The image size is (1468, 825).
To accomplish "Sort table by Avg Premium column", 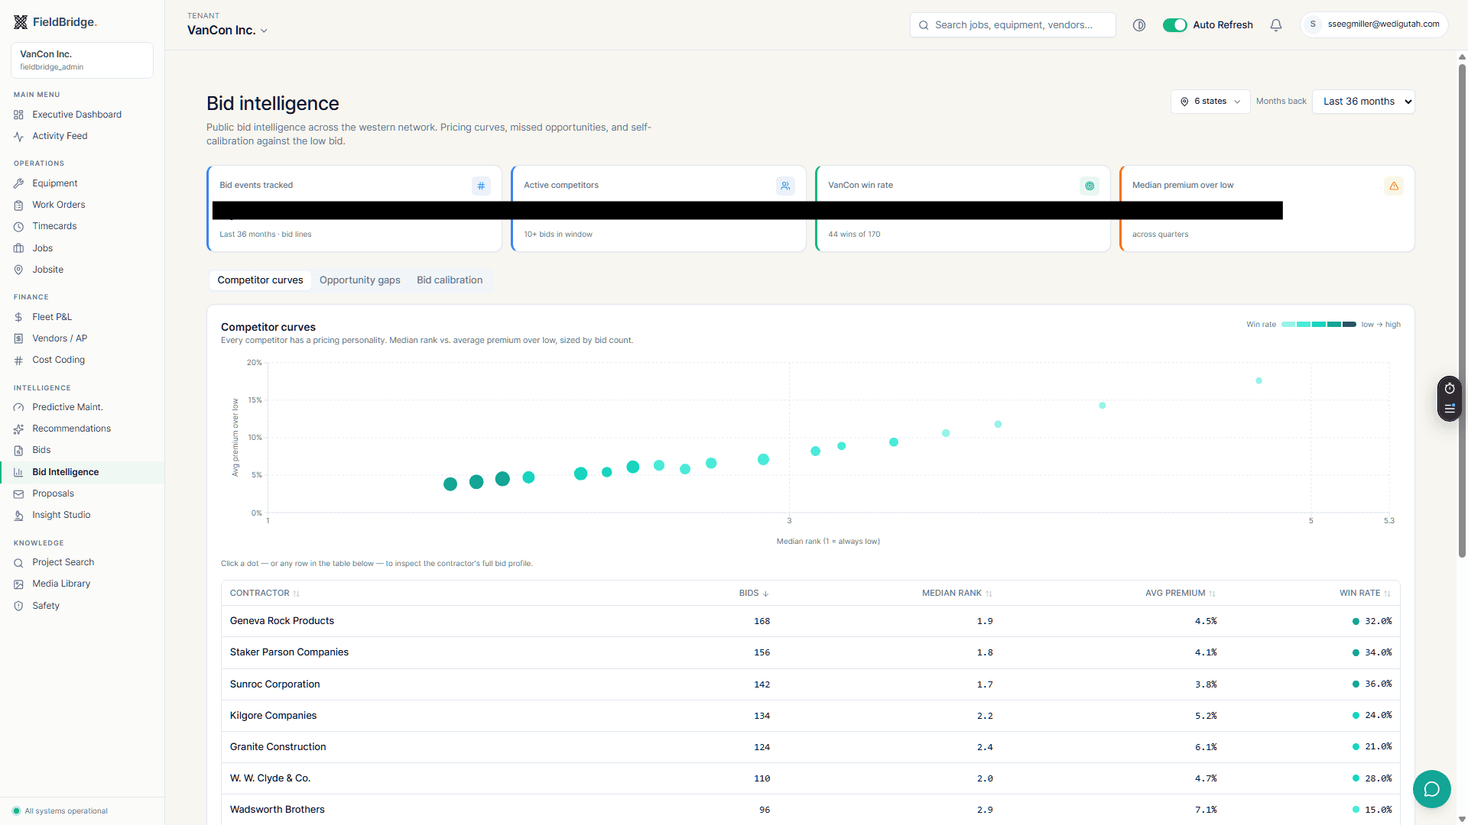I will 1180,594.
